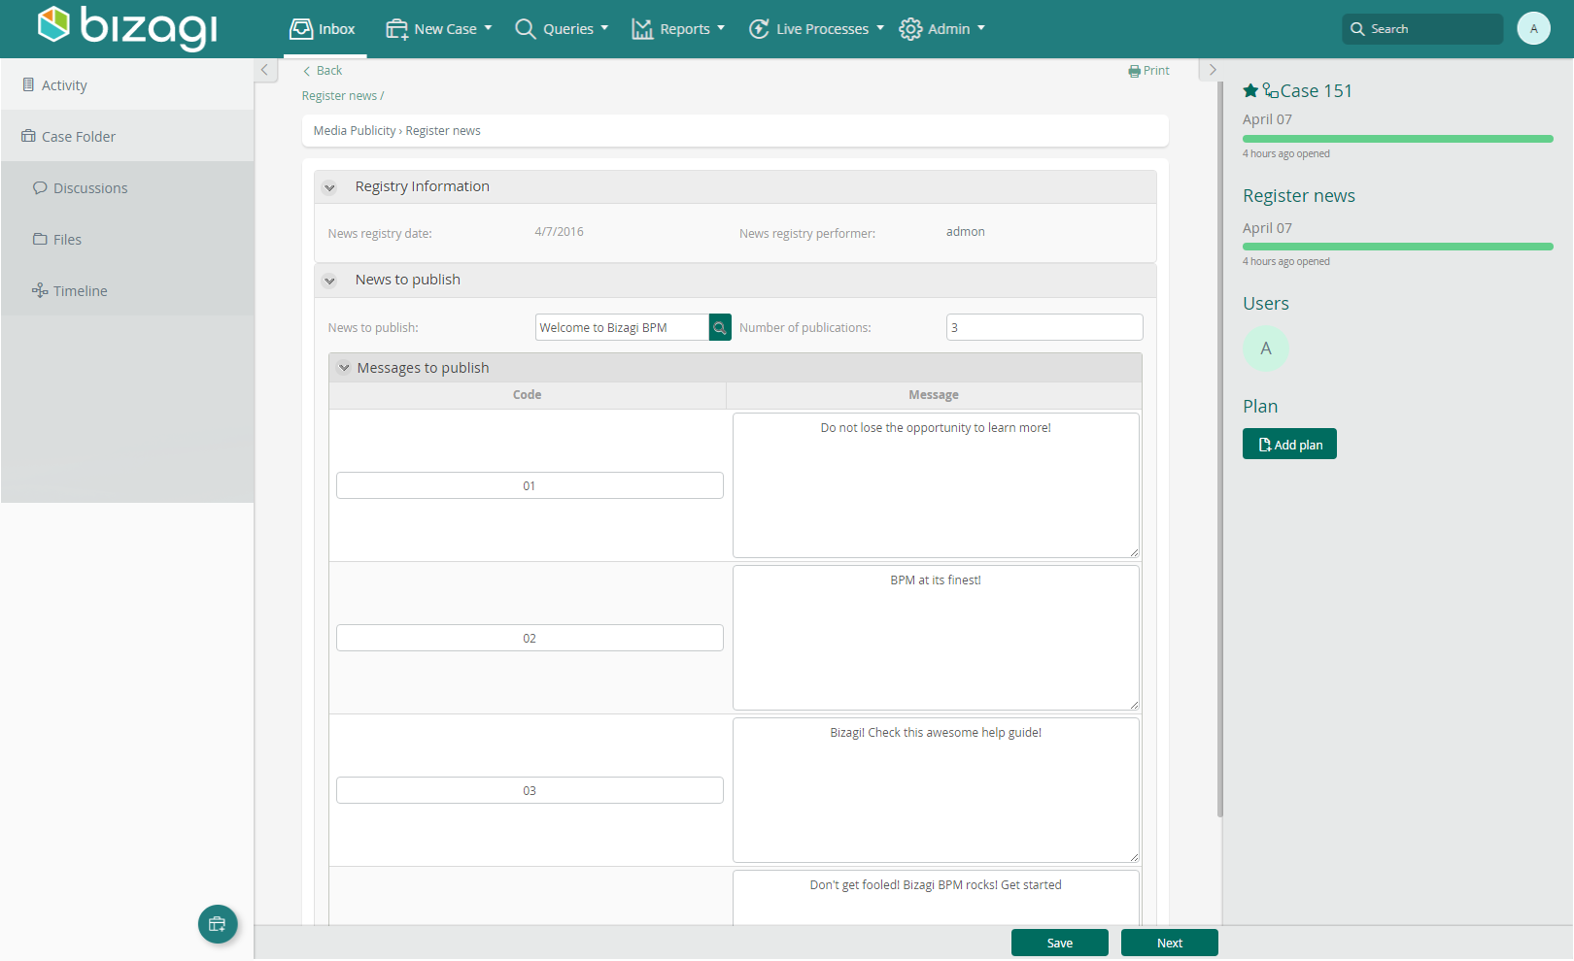Screen dimensions: 1574x961
Task: Expand the Live Processes dropdown arrow
Action: tap(880, 28)
